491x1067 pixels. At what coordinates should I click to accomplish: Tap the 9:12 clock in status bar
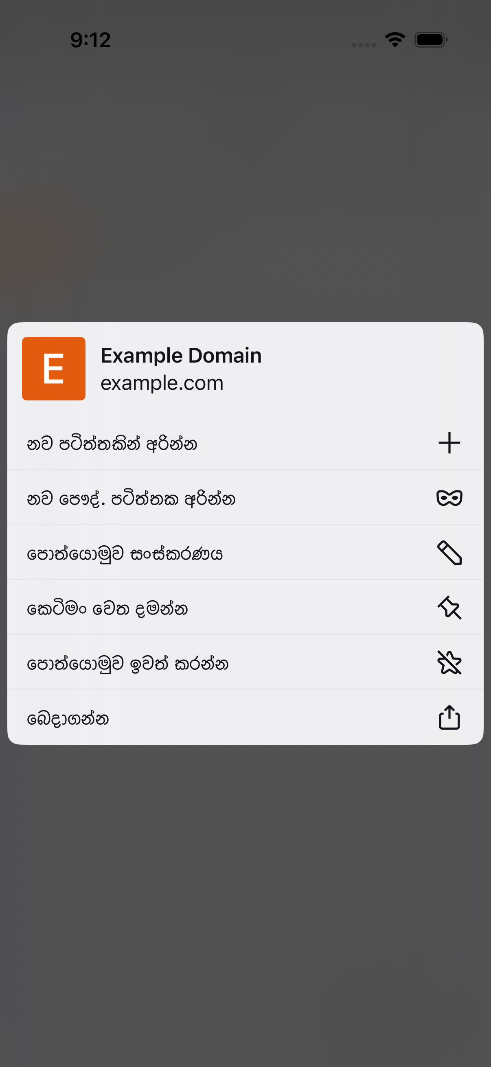tap(90, 40)
